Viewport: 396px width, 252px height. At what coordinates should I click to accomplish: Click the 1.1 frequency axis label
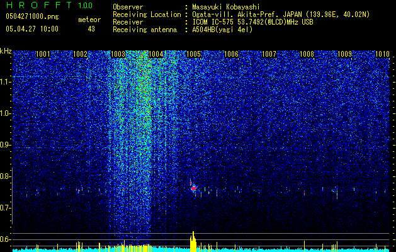6,82
